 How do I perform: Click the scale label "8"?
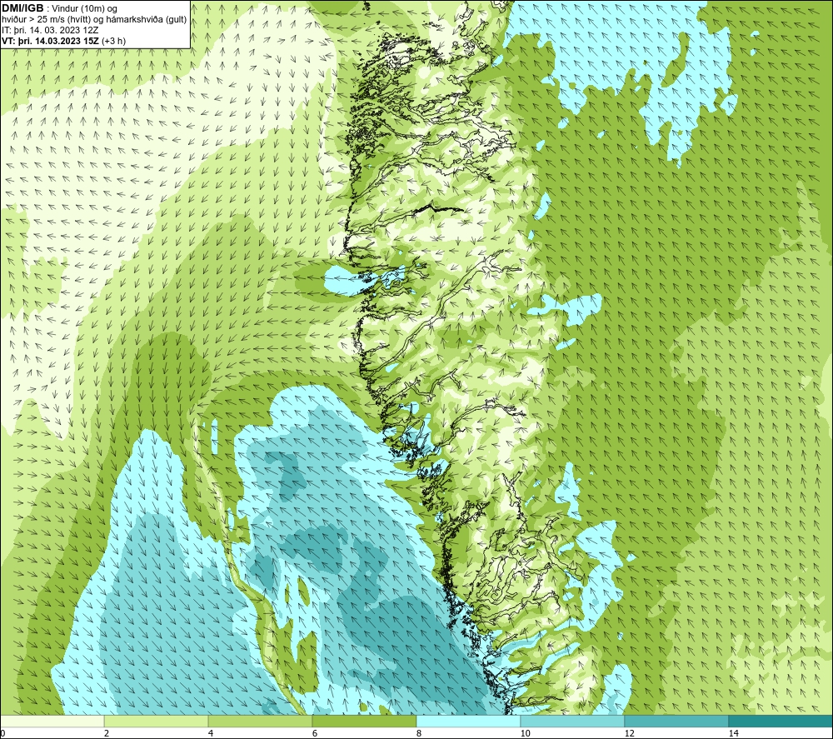coord(419,734)
